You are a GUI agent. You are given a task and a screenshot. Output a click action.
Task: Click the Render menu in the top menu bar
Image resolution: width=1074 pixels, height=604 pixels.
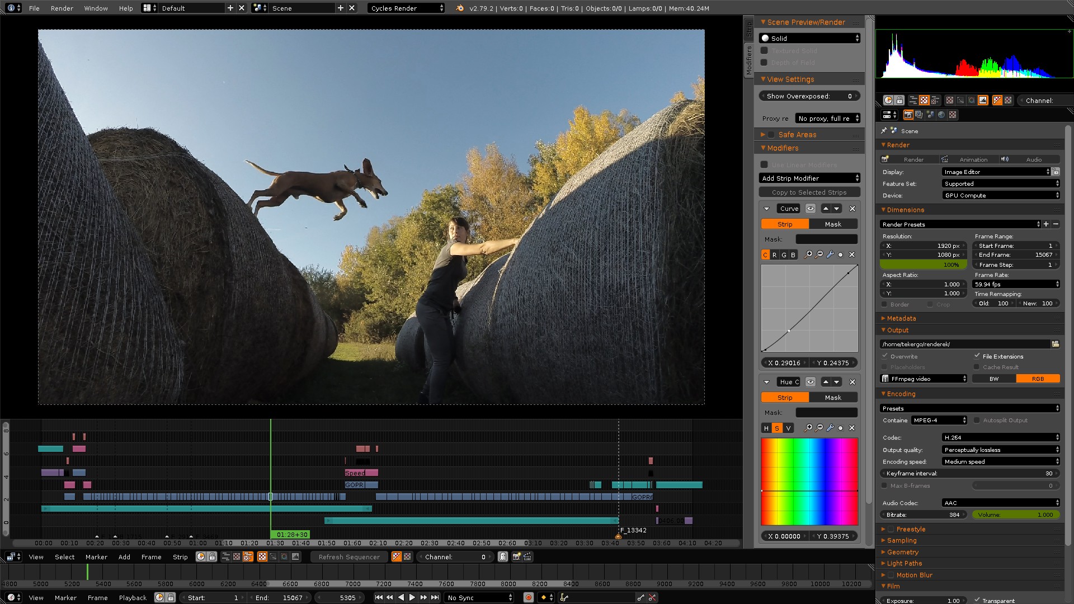coord(61,8)
